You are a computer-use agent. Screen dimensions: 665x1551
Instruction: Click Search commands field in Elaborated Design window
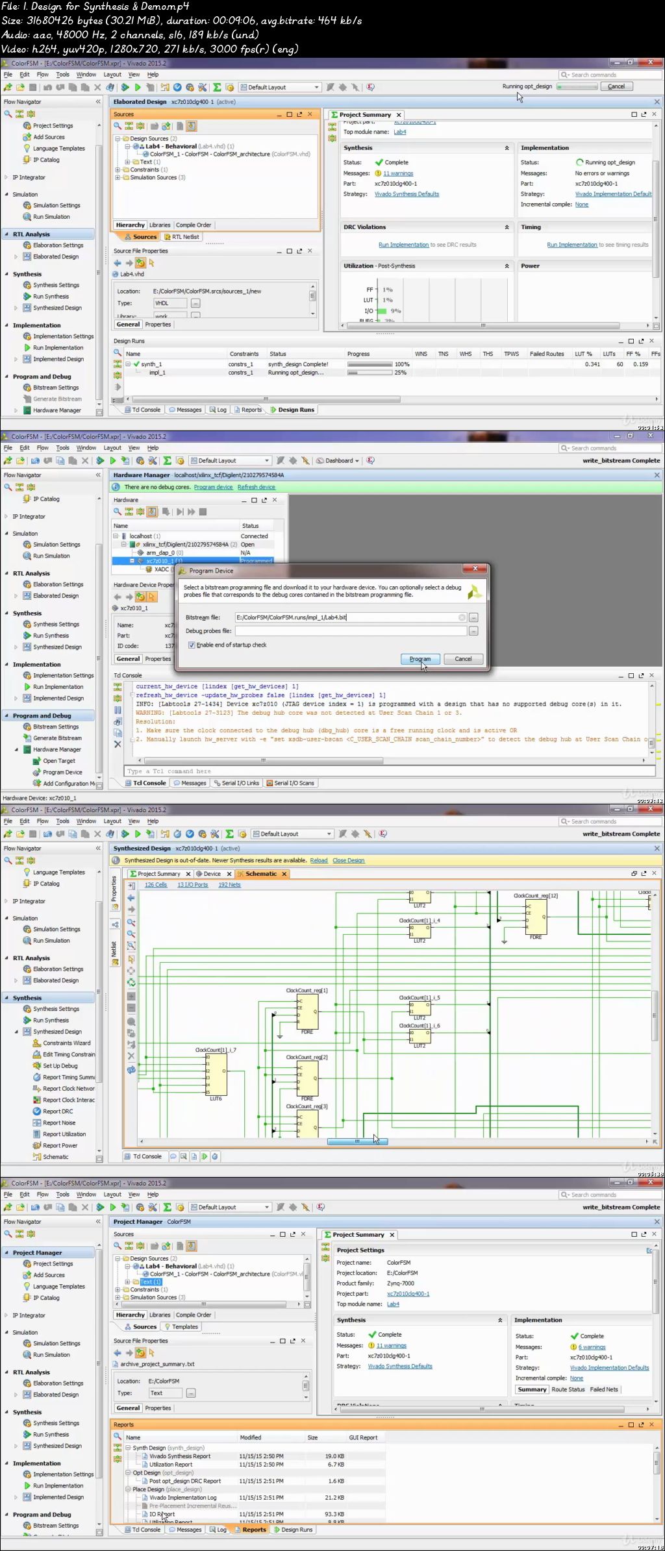609,75
